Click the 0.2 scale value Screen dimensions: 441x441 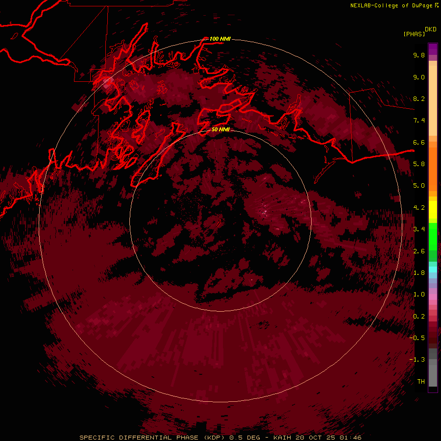pyautogui.click(x=419, y=317)
